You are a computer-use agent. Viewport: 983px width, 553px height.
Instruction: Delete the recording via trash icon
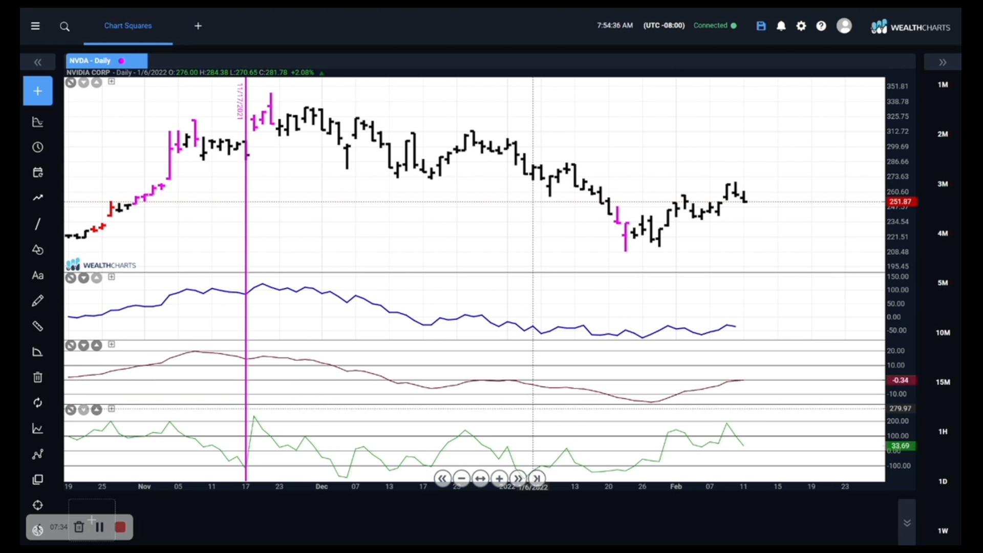[x=79, y=527]
